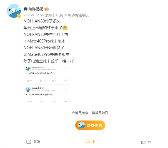Click the crown member badge beside username

(47, 9)
